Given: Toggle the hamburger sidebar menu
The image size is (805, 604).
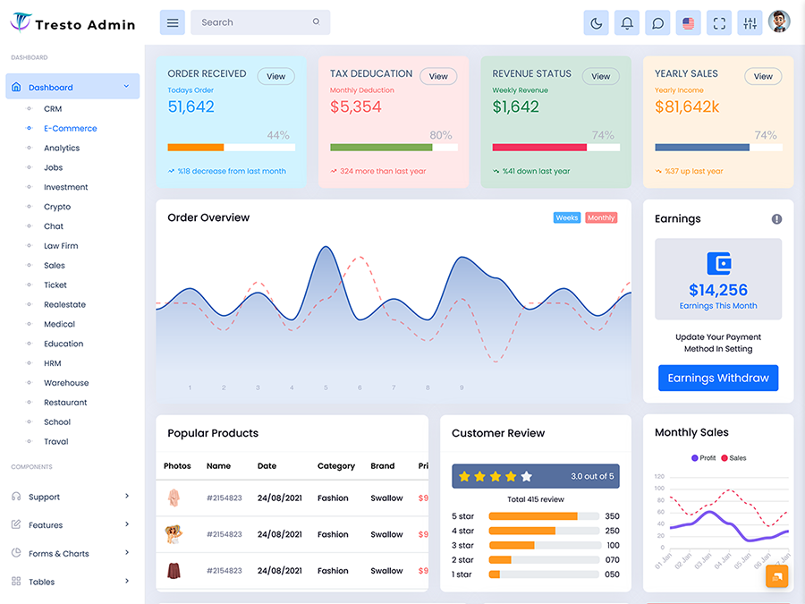Looking at the screenshot, I should click(173, 22).
